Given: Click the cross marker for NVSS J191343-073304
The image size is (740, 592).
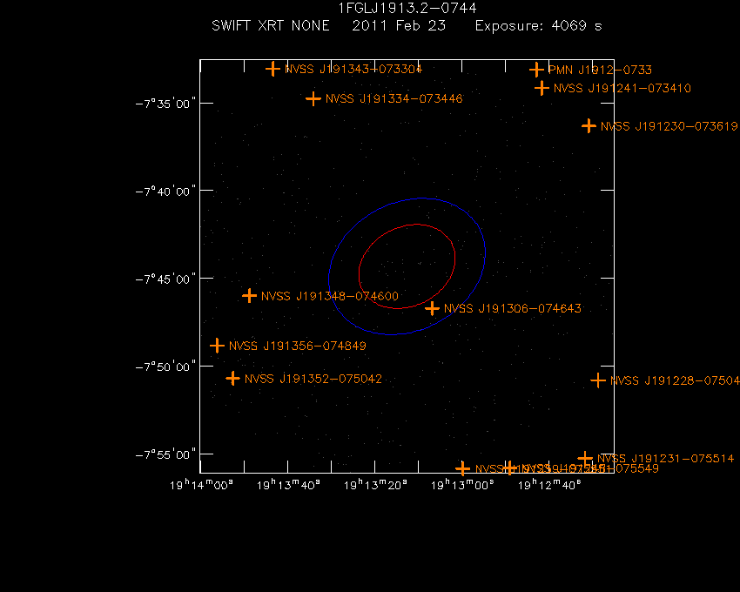Looking at the screenshot, I should (272, 70).
